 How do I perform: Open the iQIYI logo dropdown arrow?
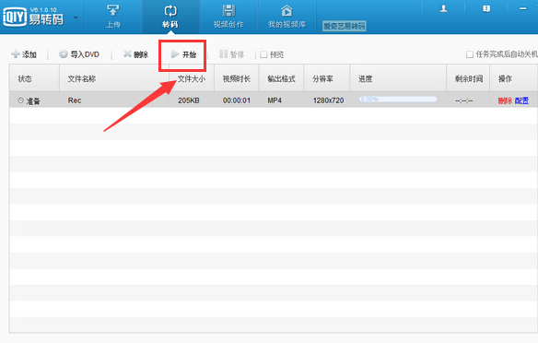point(76,18)
